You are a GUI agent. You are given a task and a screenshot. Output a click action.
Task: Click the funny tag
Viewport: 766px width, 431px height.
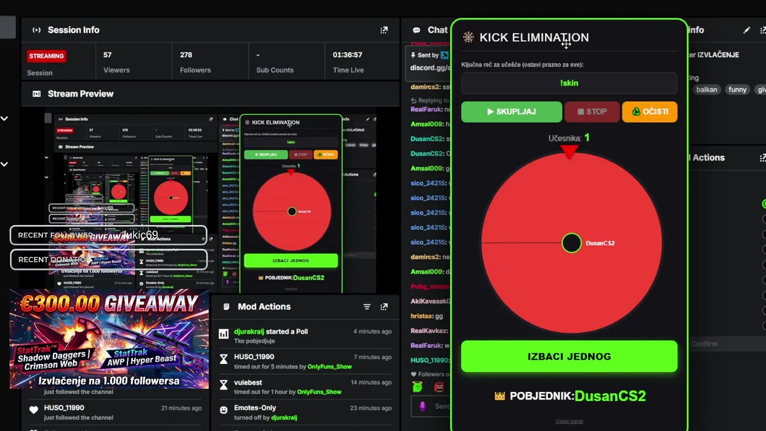click(737, 90)
